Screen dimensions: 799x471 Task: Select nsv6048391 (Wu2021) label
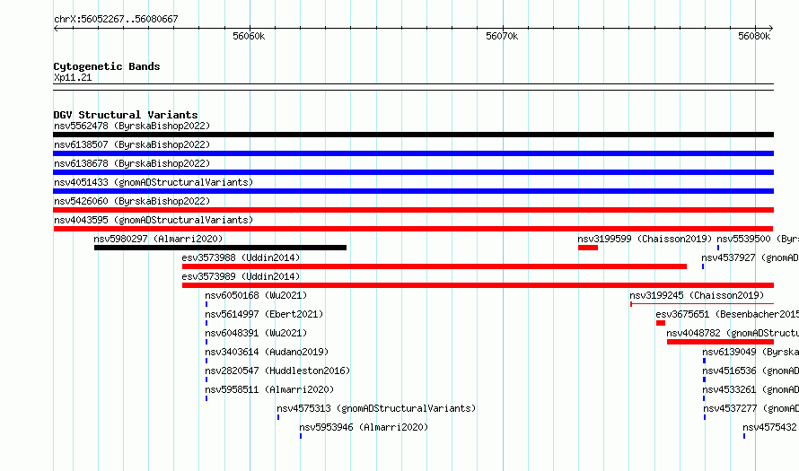pyautogui.click(x=256, y=333)
